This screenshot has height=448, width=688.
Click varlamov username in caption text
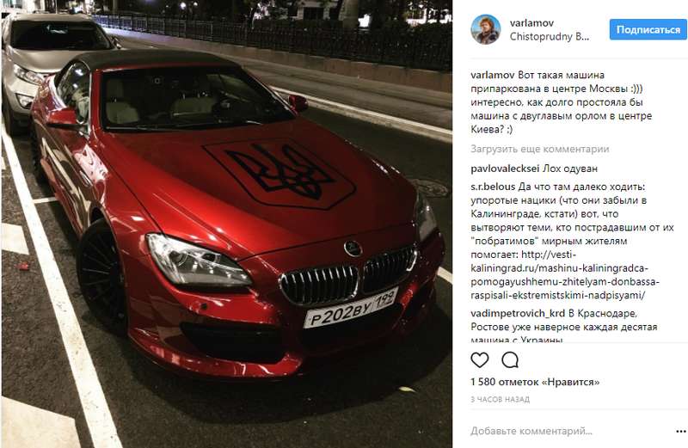(x=493, y=75)
